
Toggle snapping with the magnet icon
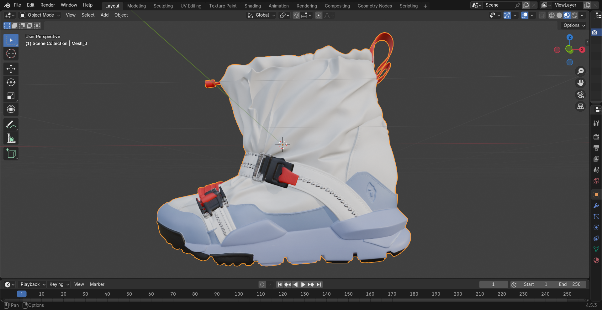296,15
